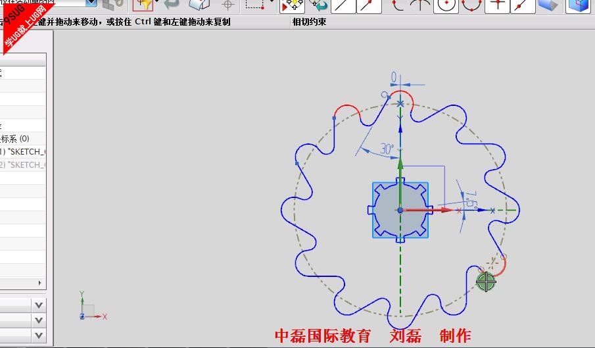
Task: Expand the second collapsed panel chevron below navigator
Action: (x=39, y=320)
